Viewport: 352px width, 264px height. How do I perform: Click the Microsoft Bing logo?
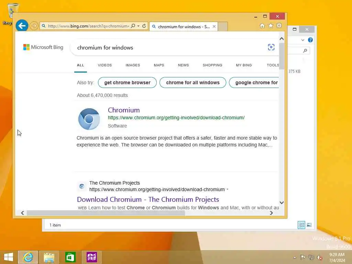[x=43, y=47]
